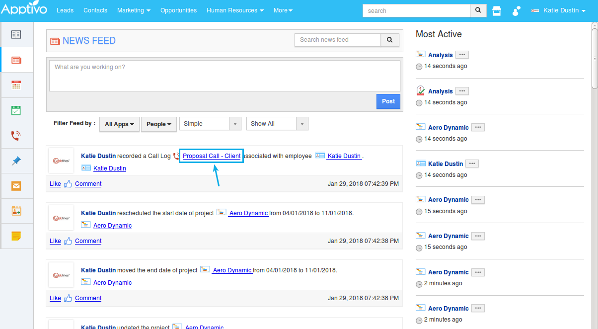This screenshot has width=598, height=329.
Task: Open the news feed sidebar icon
Action: [x=16, y=60]
